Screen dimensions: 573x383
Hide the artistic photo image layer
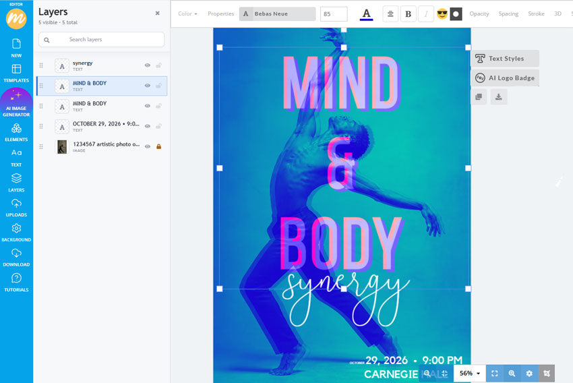pyautogui.click(x=147, y=146)
